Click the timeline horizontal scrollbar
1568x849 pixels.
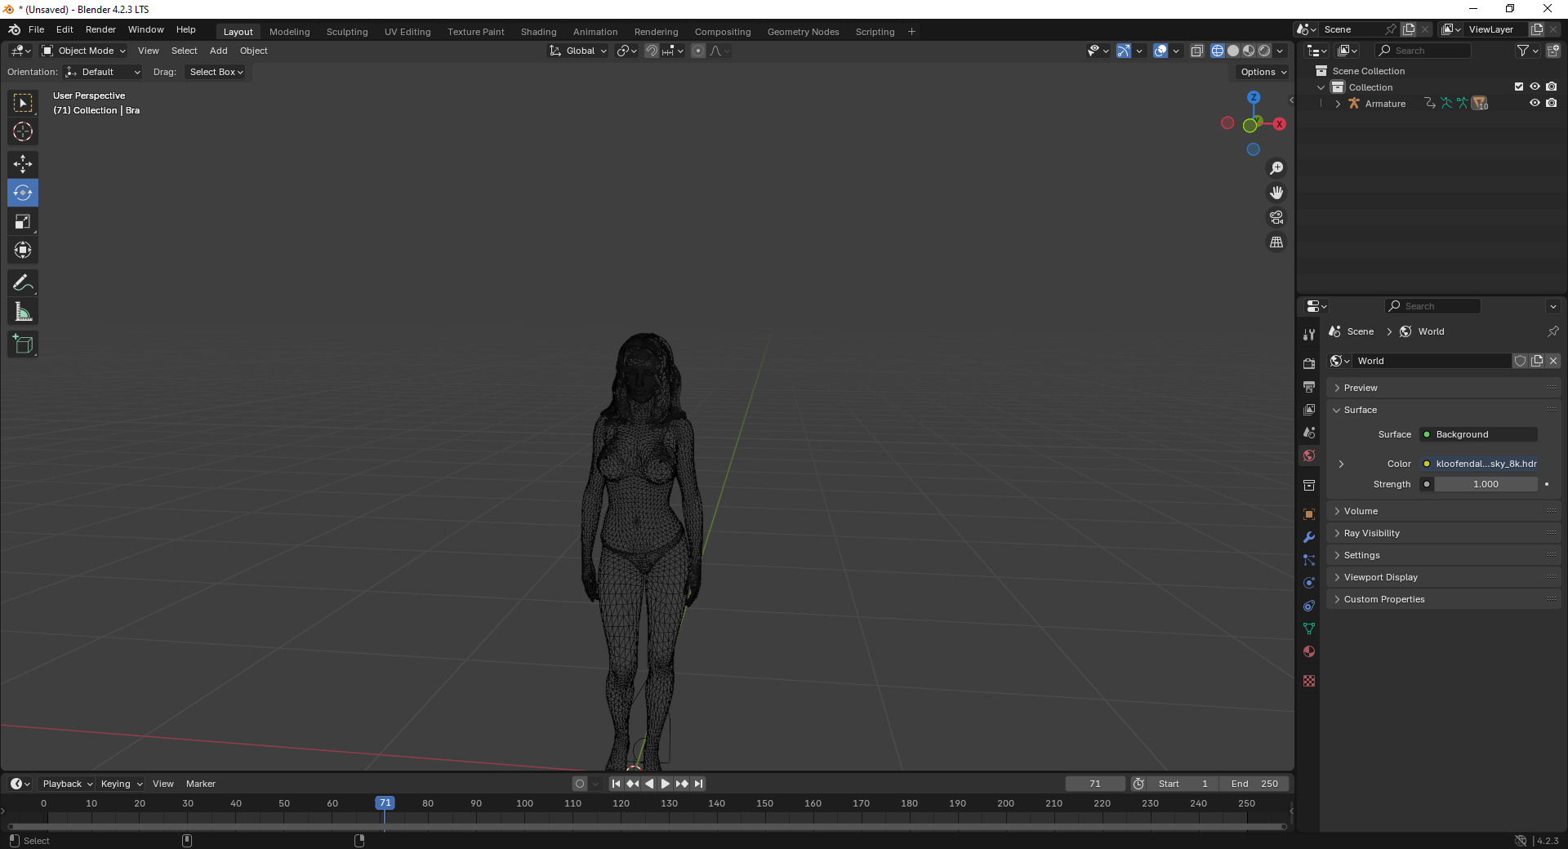point(647,827)
